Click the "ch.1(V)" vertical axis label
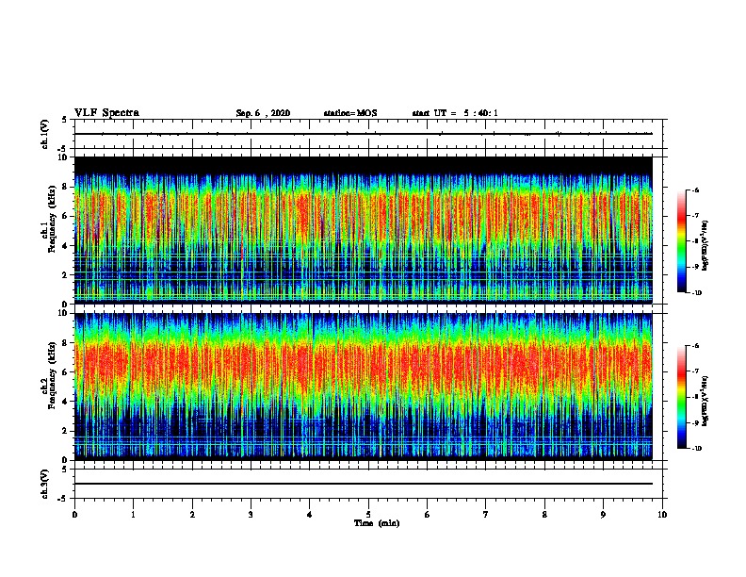Image resolution: width=746 pixels, height=577 pixels. pyautogui.click(x=45, y=134)
